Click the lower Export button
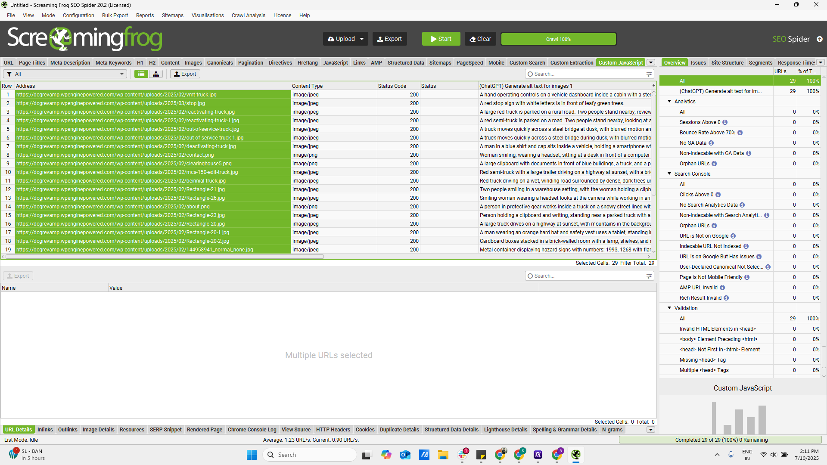The height and width of the screenshot is (465, 827). click(18, 276)
